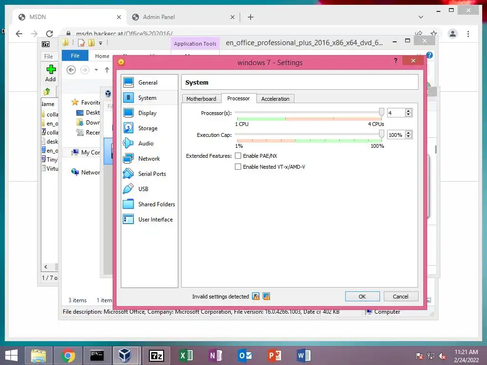Open VirtualBox from the taskbar
Viewport: 487px width, 365px height.
point(125,355)
